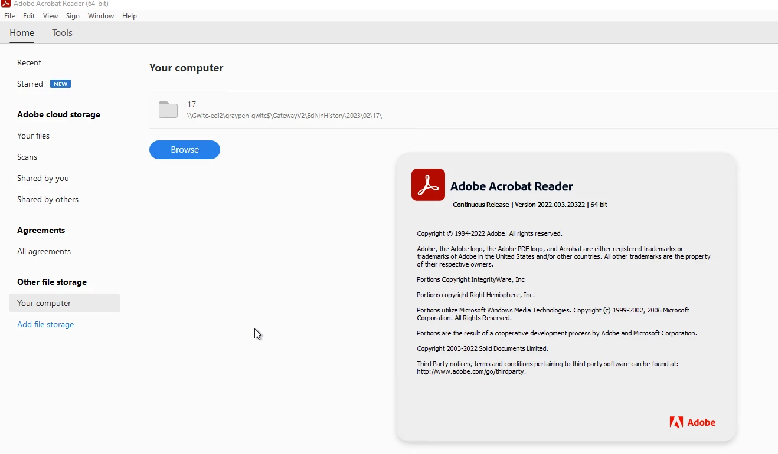
Task: Switch to the Tools tab
Action: 62,33
